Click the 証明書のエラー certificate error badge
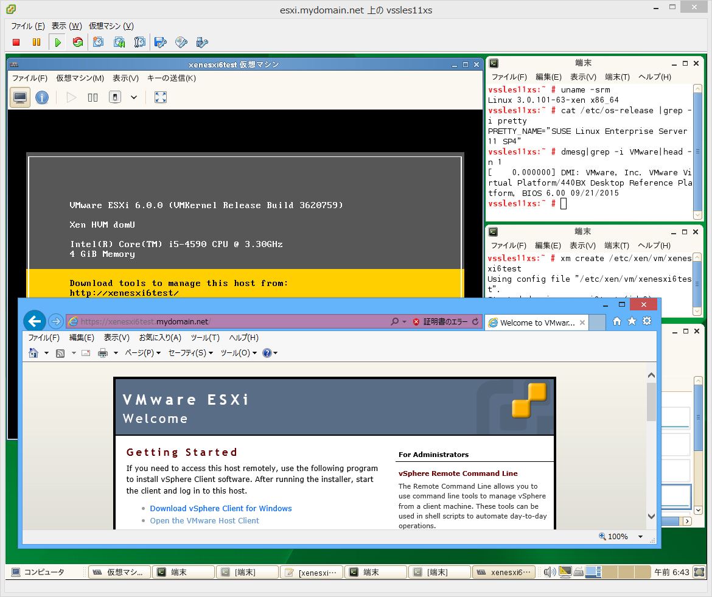 tap(440, 321)
